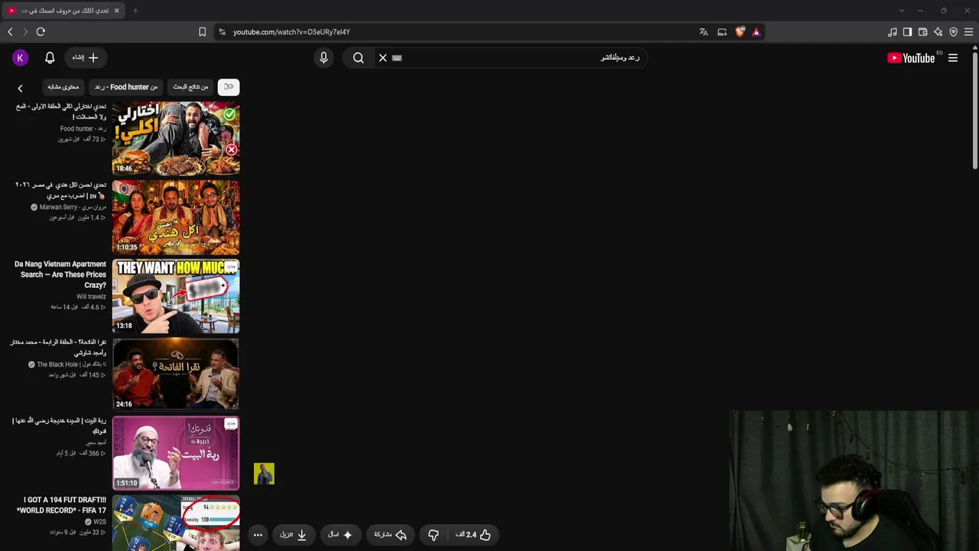Open the notifications bell
Image resolution: width=979 pixels, height=551 pixels.
(50, 57)
